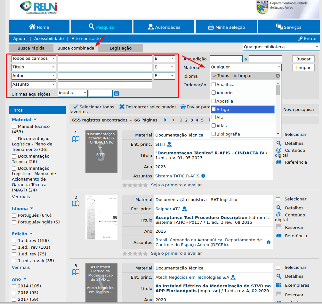Click Reservar flag icon for record 2

(279, 226)
